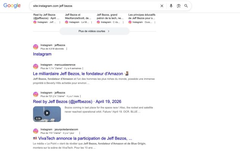Image resolution: width=240 pixels, height=152 pixels.
Task: Start voice search with the microphone icon
Action: click(171, 6)
